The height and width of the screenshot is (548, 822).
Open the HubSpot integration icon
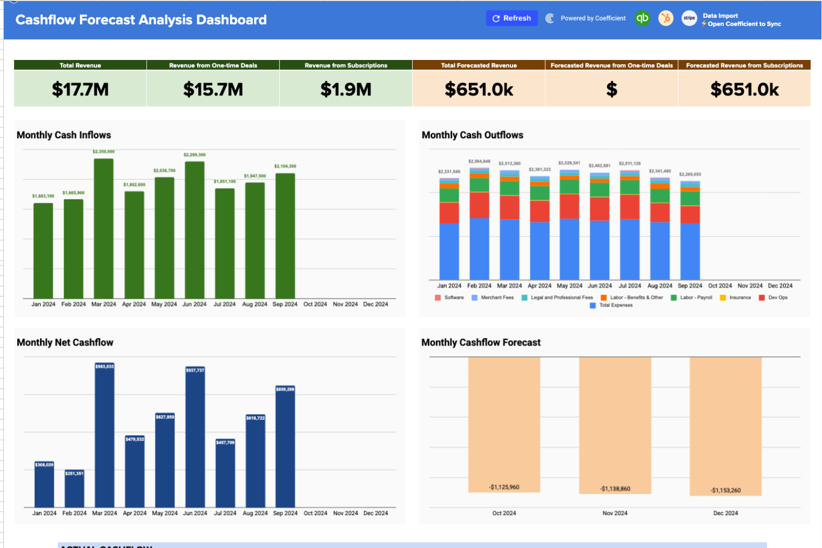point(665,18)
